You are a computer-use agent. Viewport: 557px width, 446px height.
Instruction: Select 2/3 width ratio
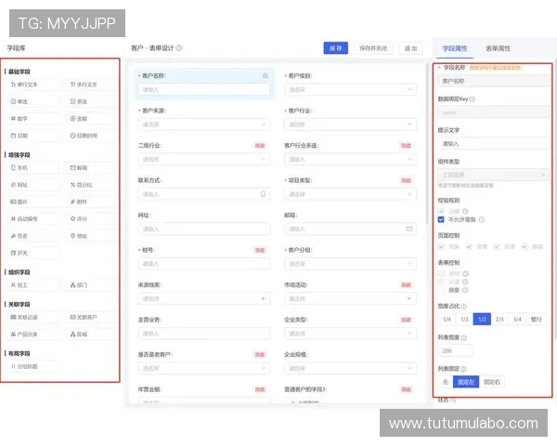[x=499, y=320]
